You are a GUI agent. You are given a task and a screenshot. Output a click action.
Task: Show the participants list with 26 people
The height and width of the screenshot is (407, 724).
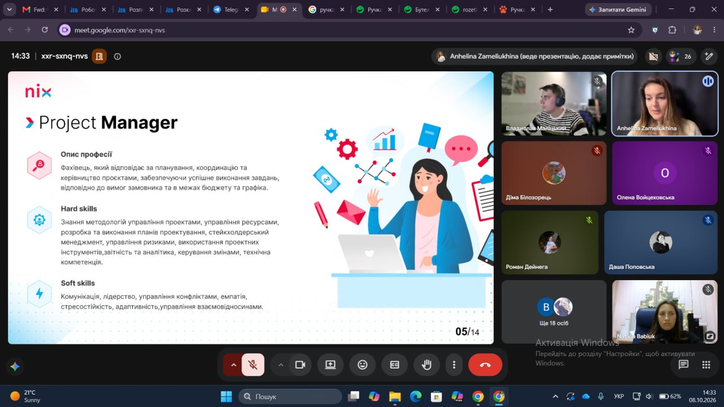point(680,56)
